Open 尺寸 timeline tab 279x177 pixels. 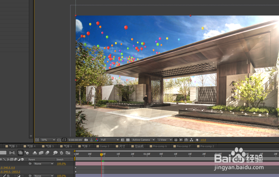(120, 146)
